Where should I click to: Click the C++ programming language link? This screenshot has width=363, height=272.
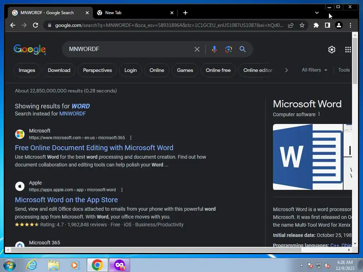pos(335,245)
